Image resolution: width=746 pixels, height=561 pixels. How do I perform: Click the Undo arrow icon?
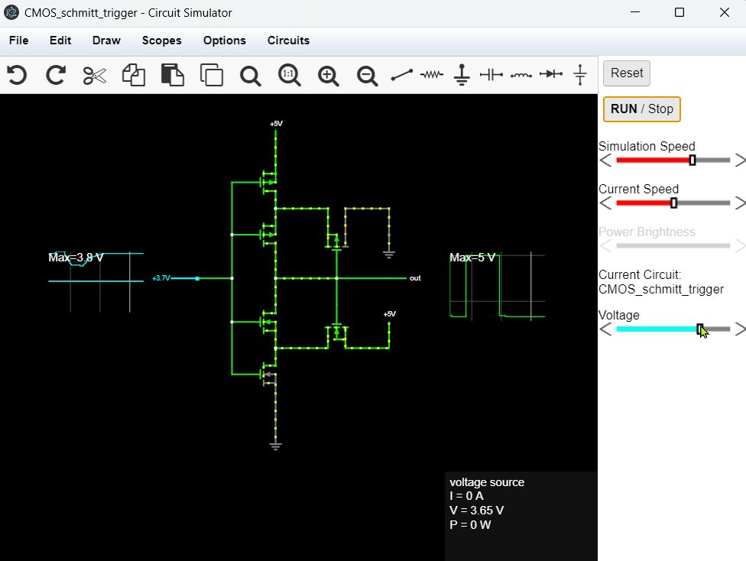[x=17, y=75]
